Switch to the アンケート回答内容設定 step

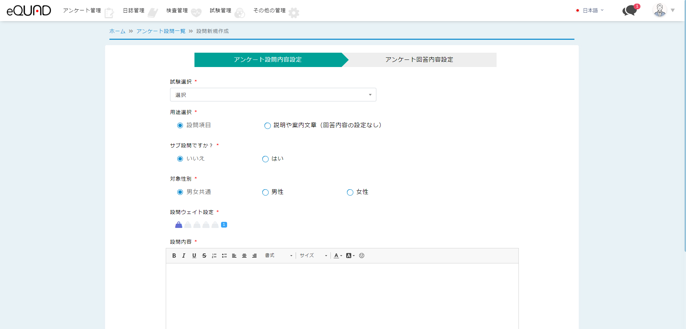click(419, 59)
